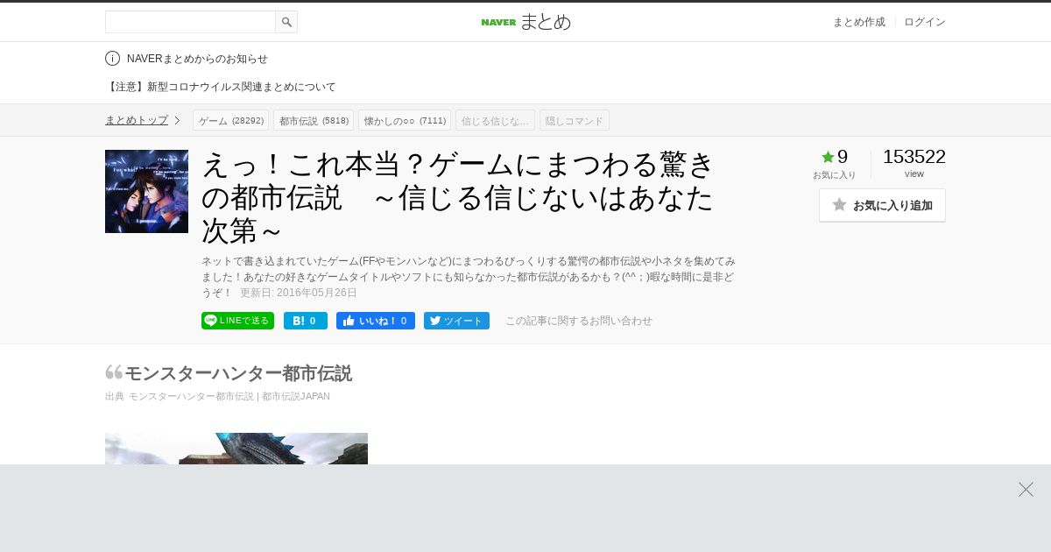Click the Monster Hunter image
The width and height of the screenshot is (1051, 552).
click(x=236, y=449)
